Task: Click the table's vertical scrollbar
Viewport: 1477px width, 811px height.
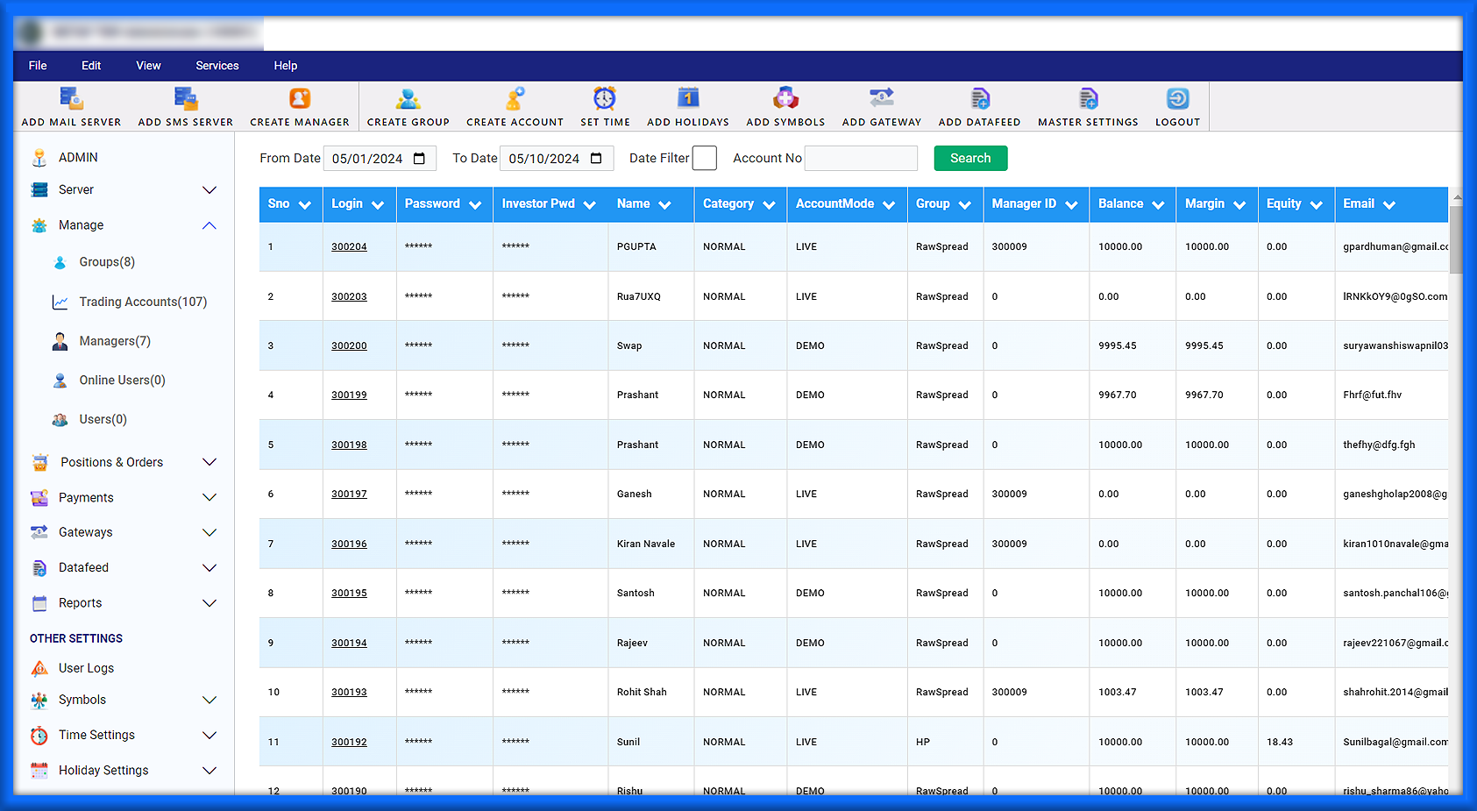Action: [1455, 241]
